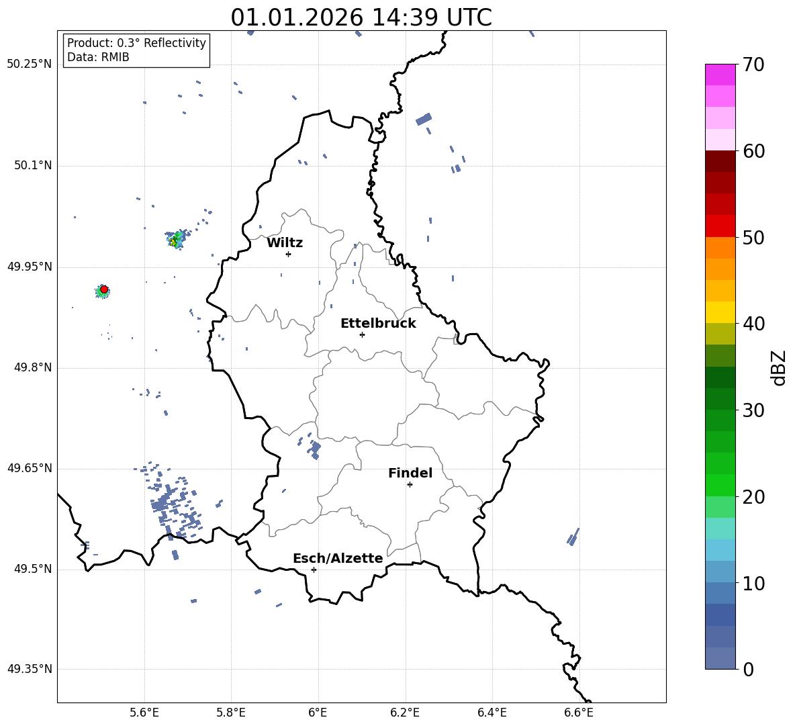
Task: Click the 49.95°N latitude label
Action: point(30,267)
